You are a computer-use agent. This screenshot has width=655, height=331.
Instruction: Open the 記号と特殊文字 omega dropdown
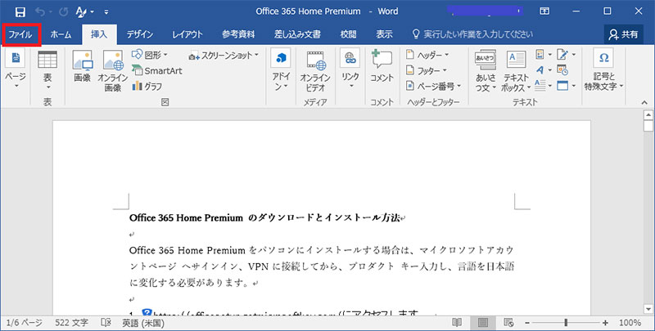pos(603,71)
